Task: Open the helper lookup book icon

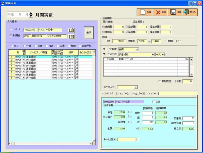Action: (72, 30)
